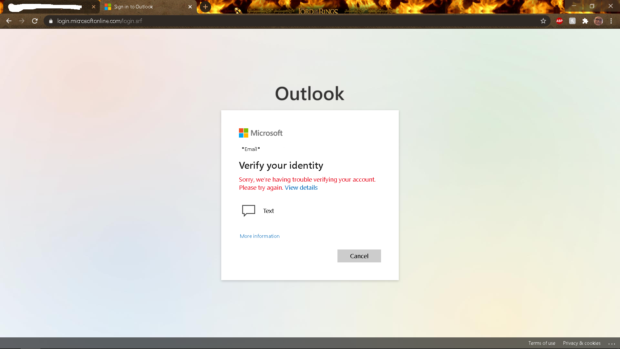Click the speech bubble text icon

click(x=248, y=210)
